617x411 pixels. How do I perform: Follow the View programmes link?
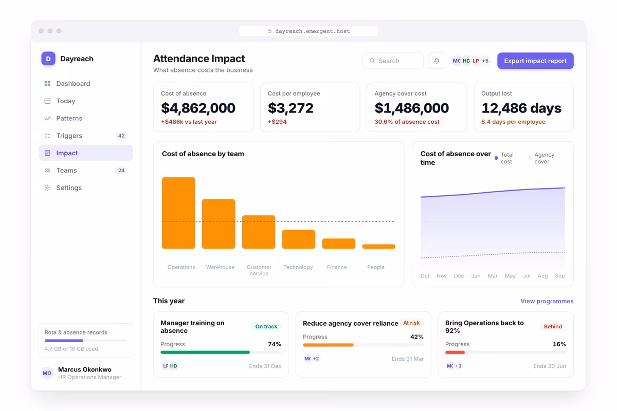[547, 301]
